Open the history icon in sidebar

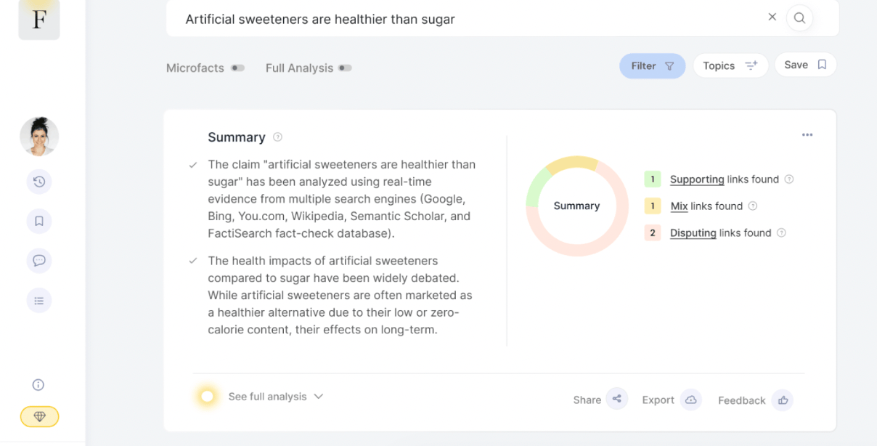[39, 182]
